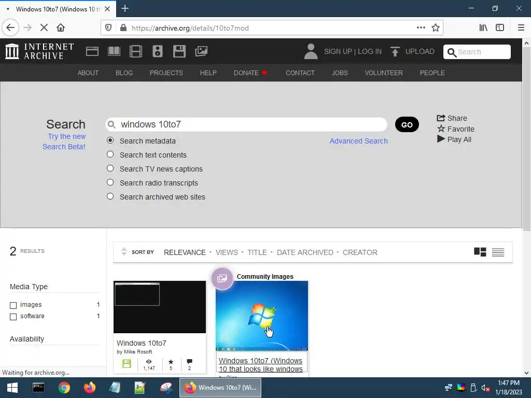The image size is (531, 398).
Task: Toggle the sort direction arrows
Action: tap(124, 251)
